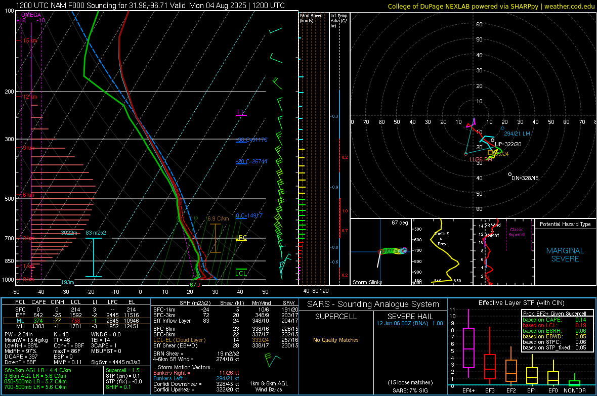The height and width of the screenshot is (396, 597).
Task: Click the '6 km' height marker
Action: [x=28, y=195]
